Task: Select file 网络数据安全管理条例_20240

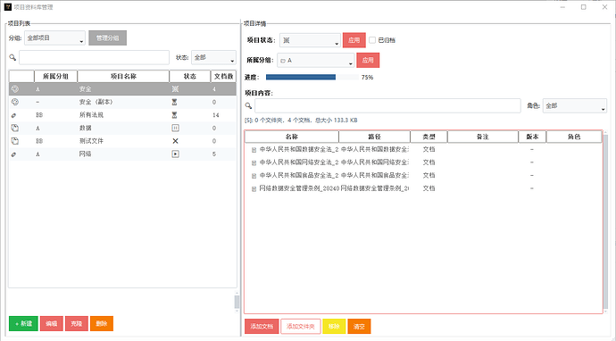Action: click(x=299, y=188)
